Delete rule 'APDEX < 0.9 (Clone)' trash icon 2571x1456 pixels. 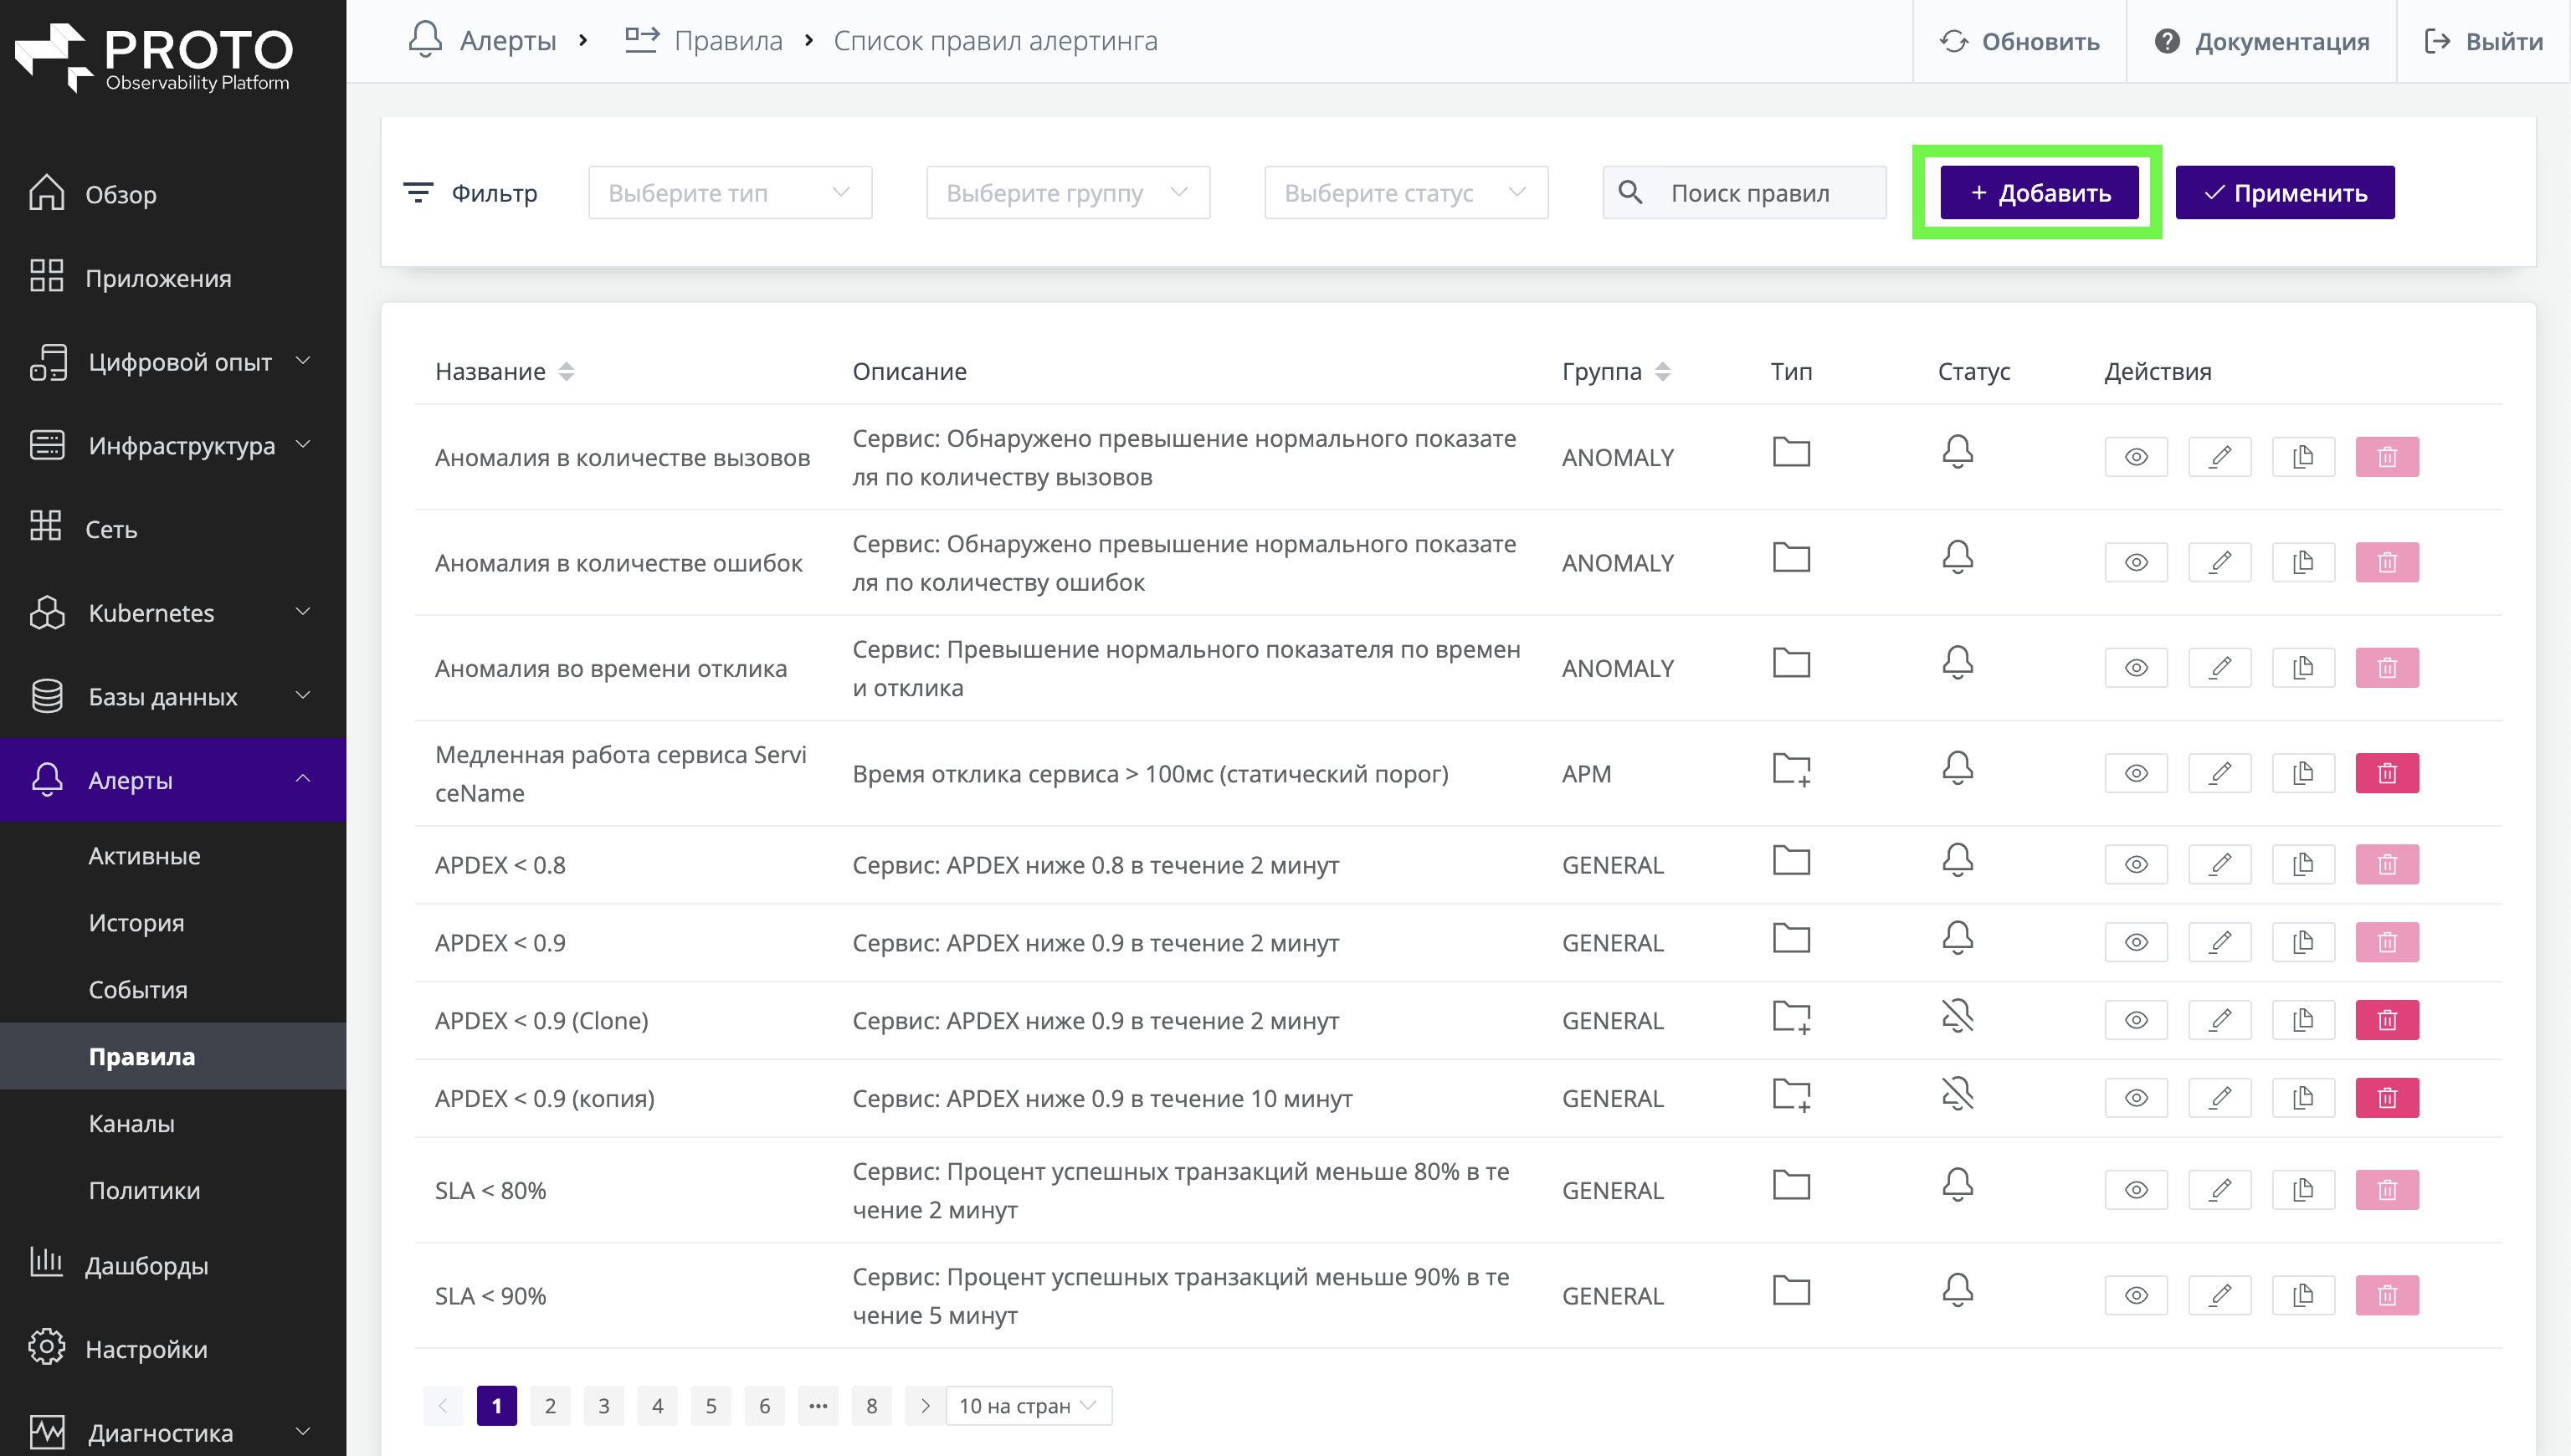pos(2387,1020)
